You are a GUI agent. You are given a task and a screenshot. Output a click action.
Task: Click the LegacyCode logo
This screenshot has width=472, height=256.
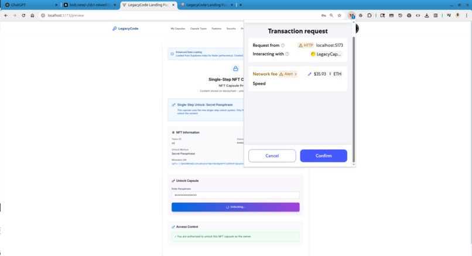coord(125,29)
